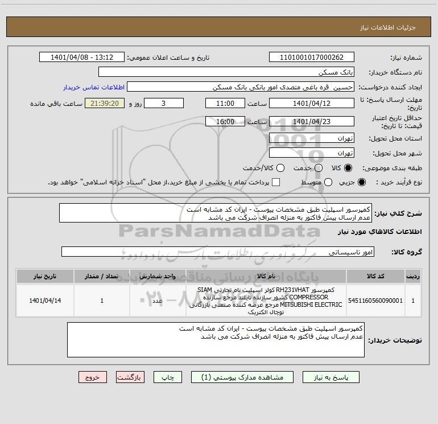
Task: Click the چاپ print button
Action: 168,377
